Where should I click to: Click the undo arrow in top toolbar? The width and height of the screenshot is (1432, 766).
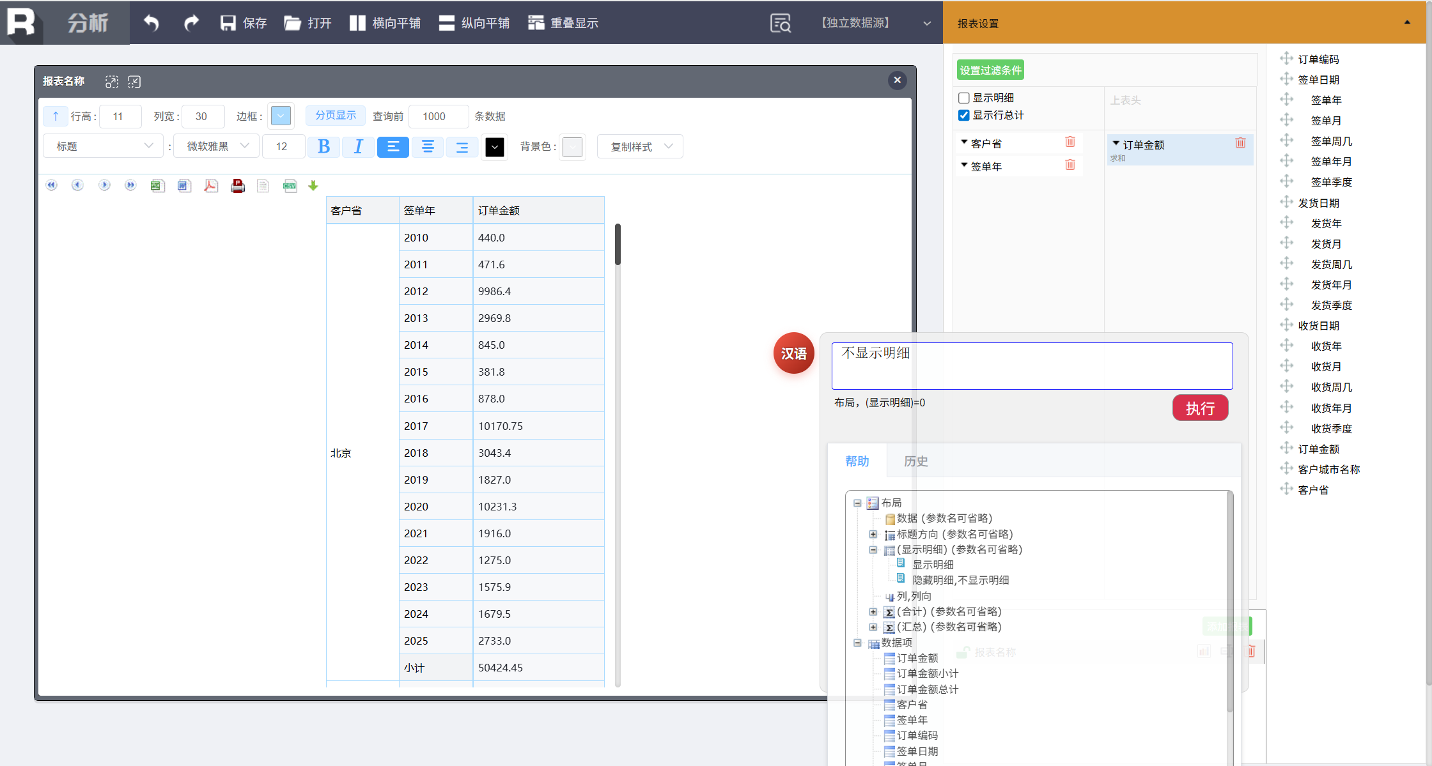tap(151, 23)
